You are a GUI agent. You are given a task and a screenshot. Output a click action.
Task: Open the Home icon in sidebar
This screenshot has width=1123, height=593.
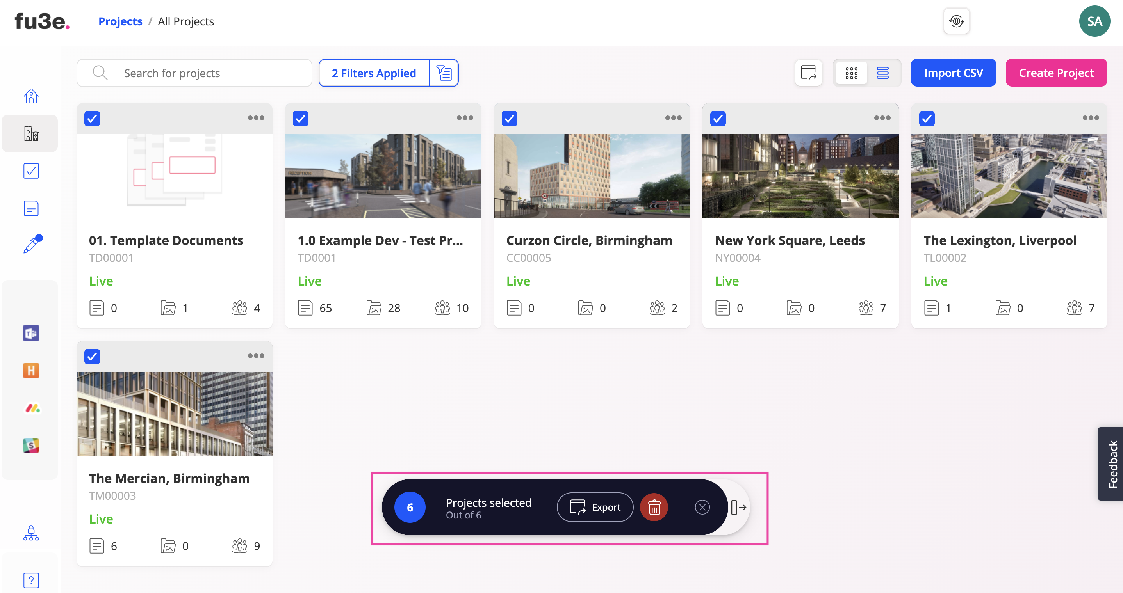click(x=31, y=96)
